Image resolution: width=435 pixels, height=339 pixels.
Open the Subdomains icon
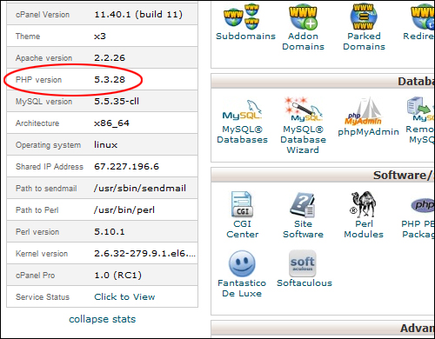click(241, 17)
